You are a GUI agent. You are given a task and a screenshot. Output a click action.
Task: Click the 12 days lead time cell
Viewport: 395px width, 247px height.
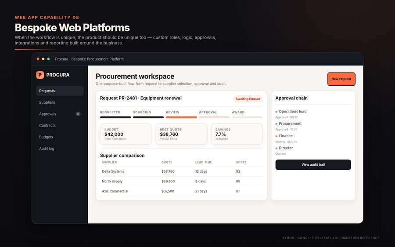pos(201,171)
